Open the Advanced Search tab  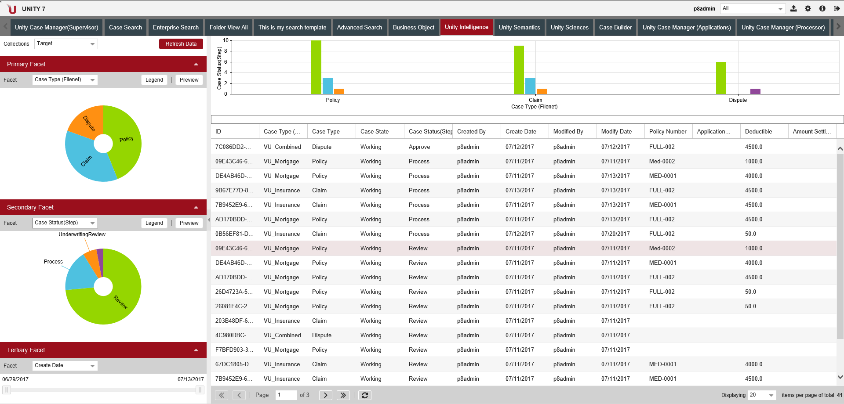[359, 27]
